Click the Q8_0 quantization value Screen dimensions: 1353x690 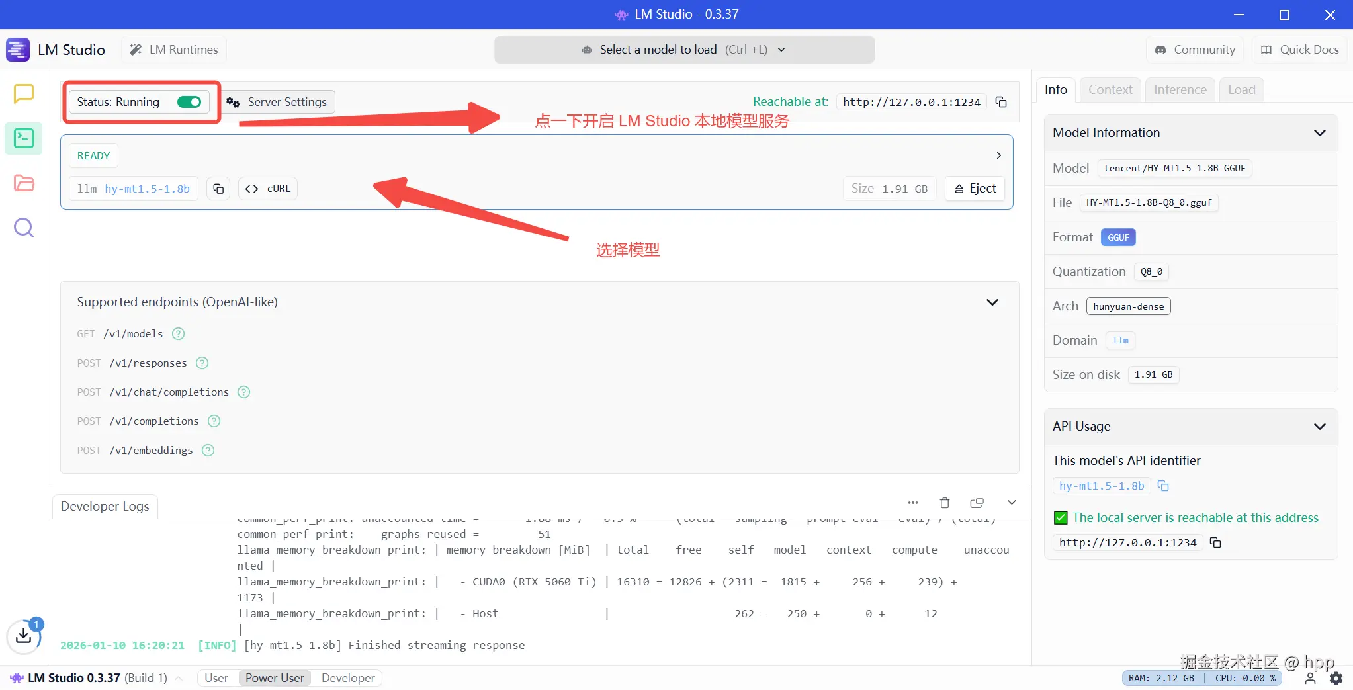[1151, 272]
